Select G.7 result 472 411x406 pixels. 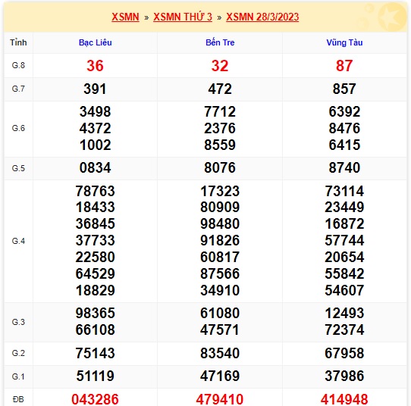coord(220,89)
